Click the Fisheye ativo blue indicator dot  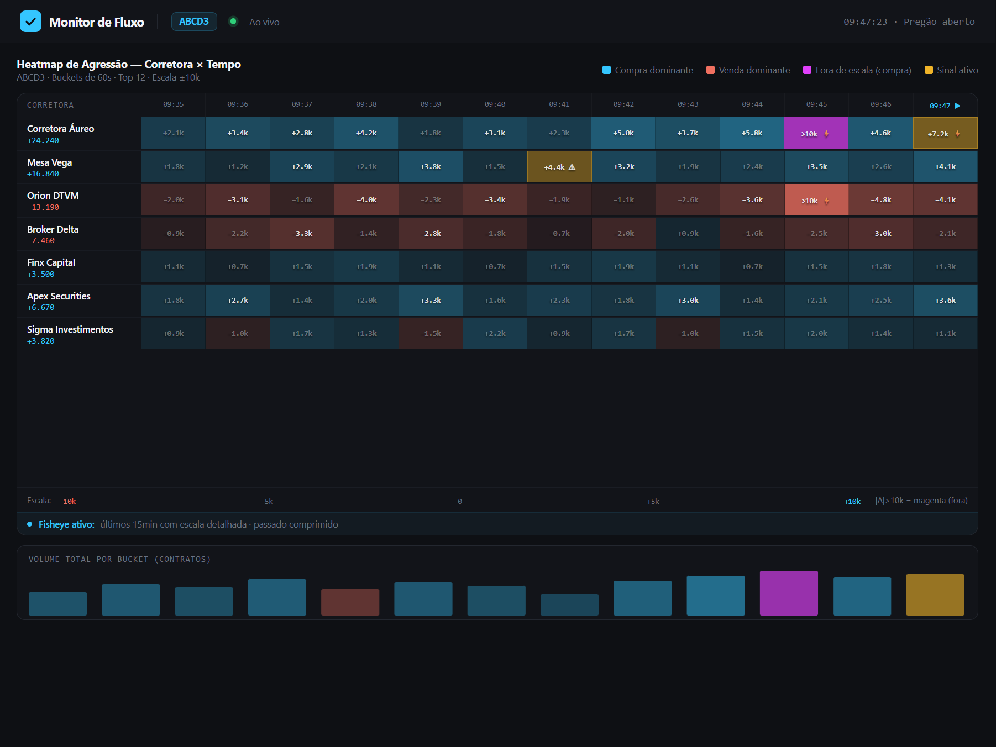coord(30,524)
